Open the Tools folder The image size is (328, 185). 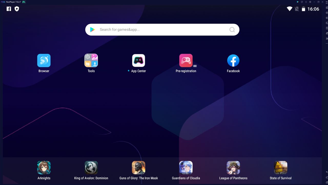coord(91,61)
